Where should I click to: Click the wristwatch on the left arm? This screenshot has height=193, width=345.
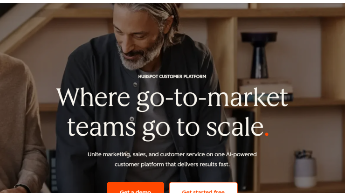(22, 188)
